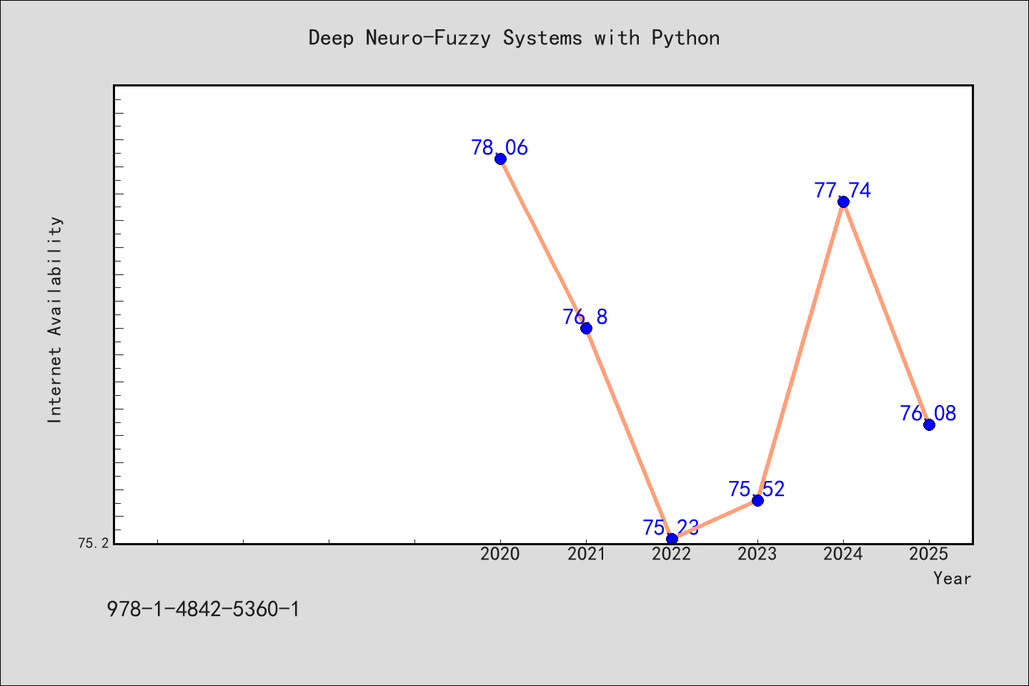
Task: Click the x-axis tick label 2021
Action: (586, 554)
